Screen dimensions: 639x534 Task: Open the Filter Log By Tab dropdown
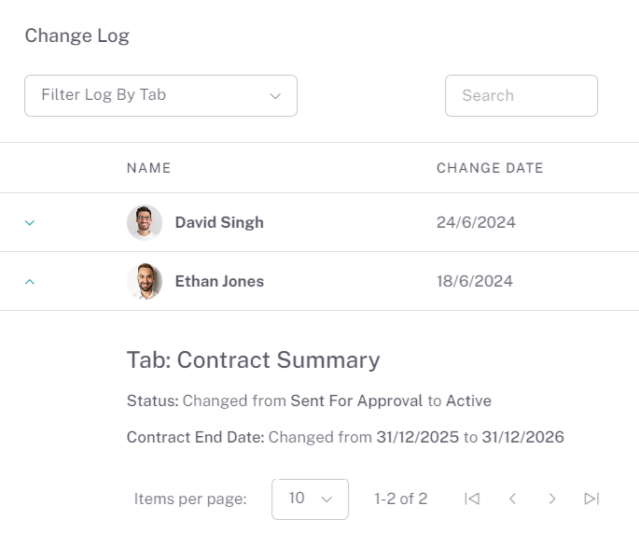pyautogui.click(x=160, y=95)
